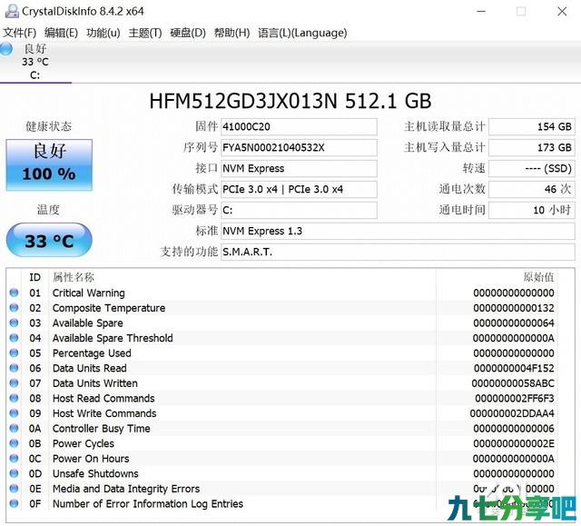
Task: Click the 原始值 column header
Action: point(538,277)
